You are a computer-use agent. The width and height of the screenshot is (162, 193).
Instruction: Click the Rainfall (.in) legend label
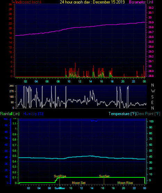10,114
